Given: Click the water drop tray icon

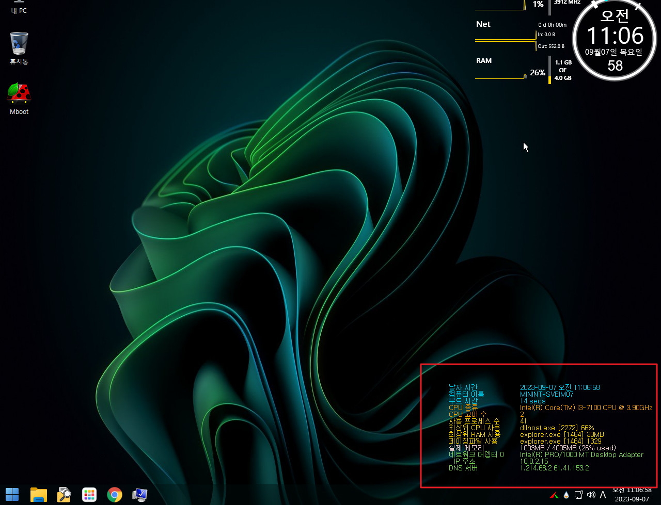Looking at the screenshot, I should click(x=566, y=495).
